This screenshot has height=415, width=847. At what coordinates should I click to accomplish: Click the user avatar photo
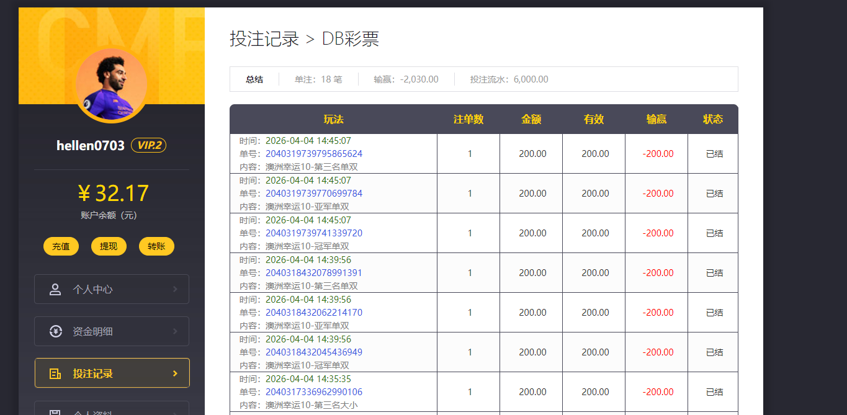click(x=111, y=84)
